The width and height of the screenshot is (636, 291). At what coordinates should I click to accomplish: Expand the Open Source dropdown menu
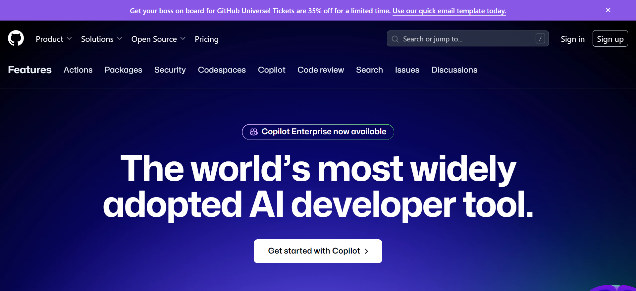[x=158, y=39]
